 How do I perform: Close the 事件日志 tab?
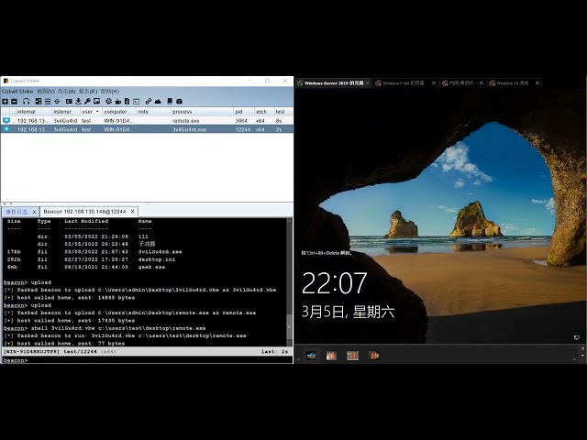34,212
